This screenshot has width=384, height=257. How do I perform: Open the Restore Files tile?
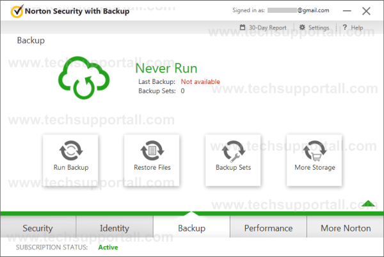(x=152, y=160)
